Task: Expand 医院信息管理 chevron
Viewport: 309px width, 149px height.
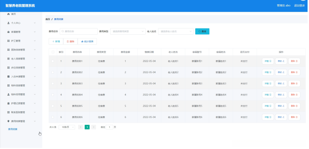Action: pos(35,50)
